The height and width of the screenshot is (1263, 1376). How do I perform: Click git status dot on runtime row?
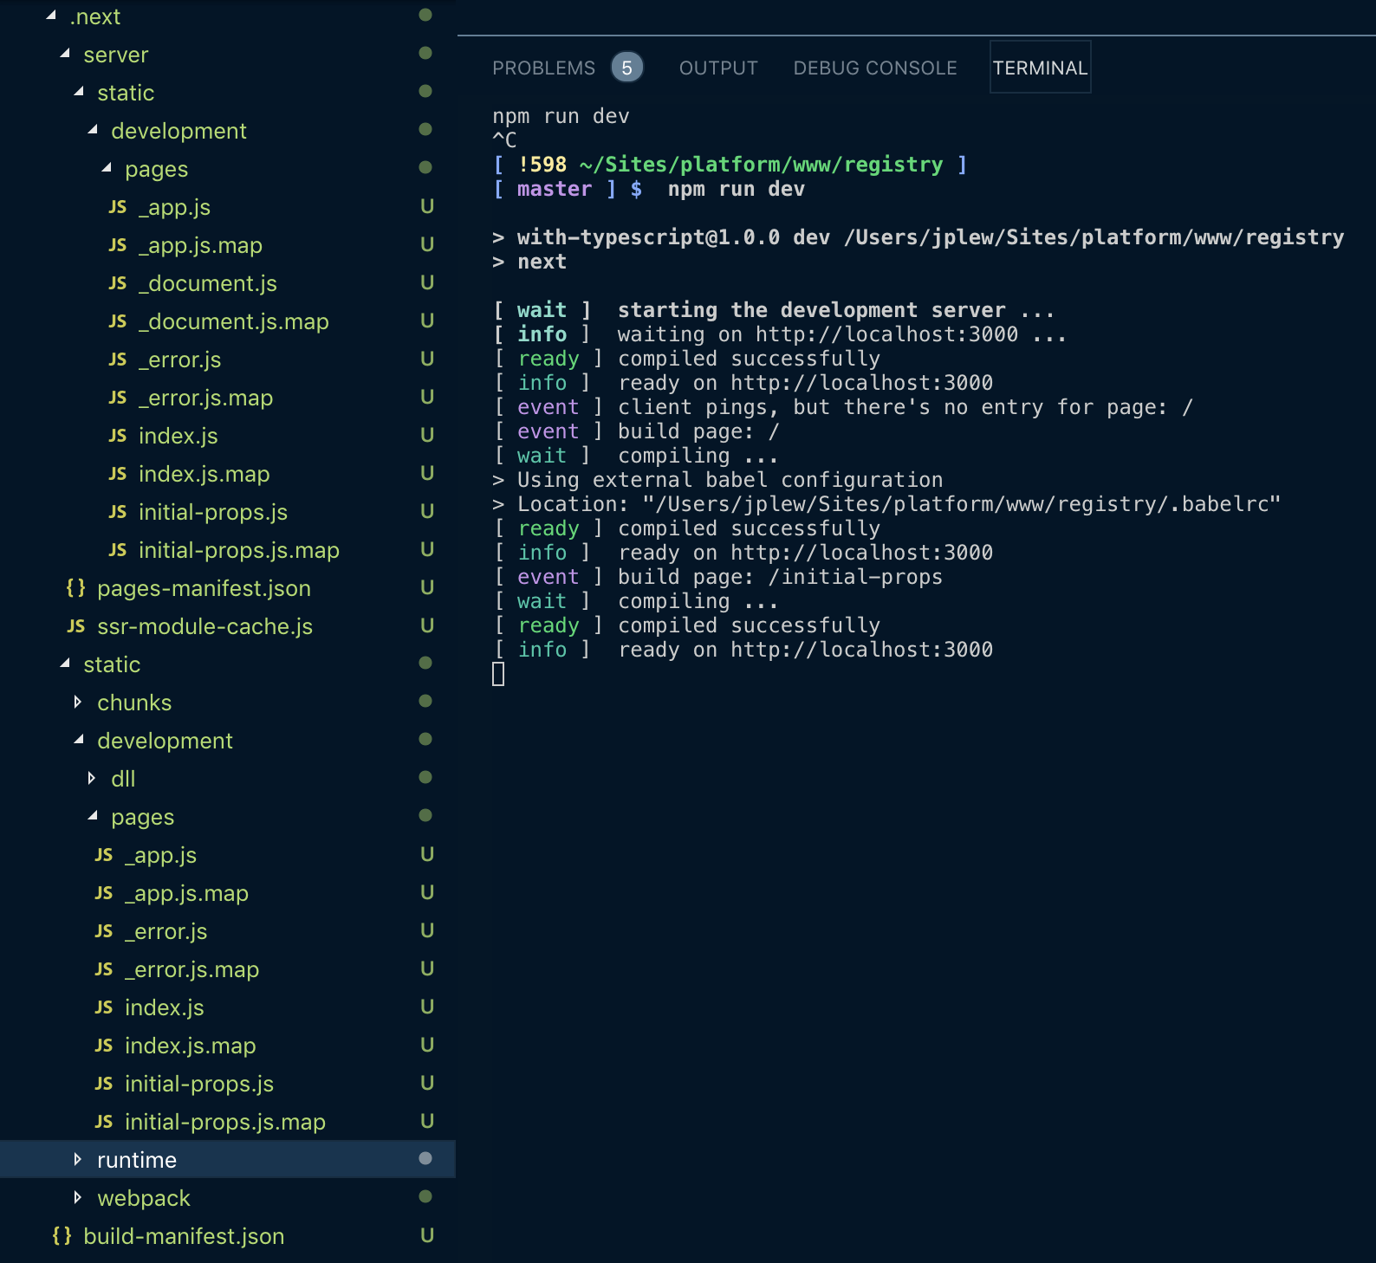425,1158
